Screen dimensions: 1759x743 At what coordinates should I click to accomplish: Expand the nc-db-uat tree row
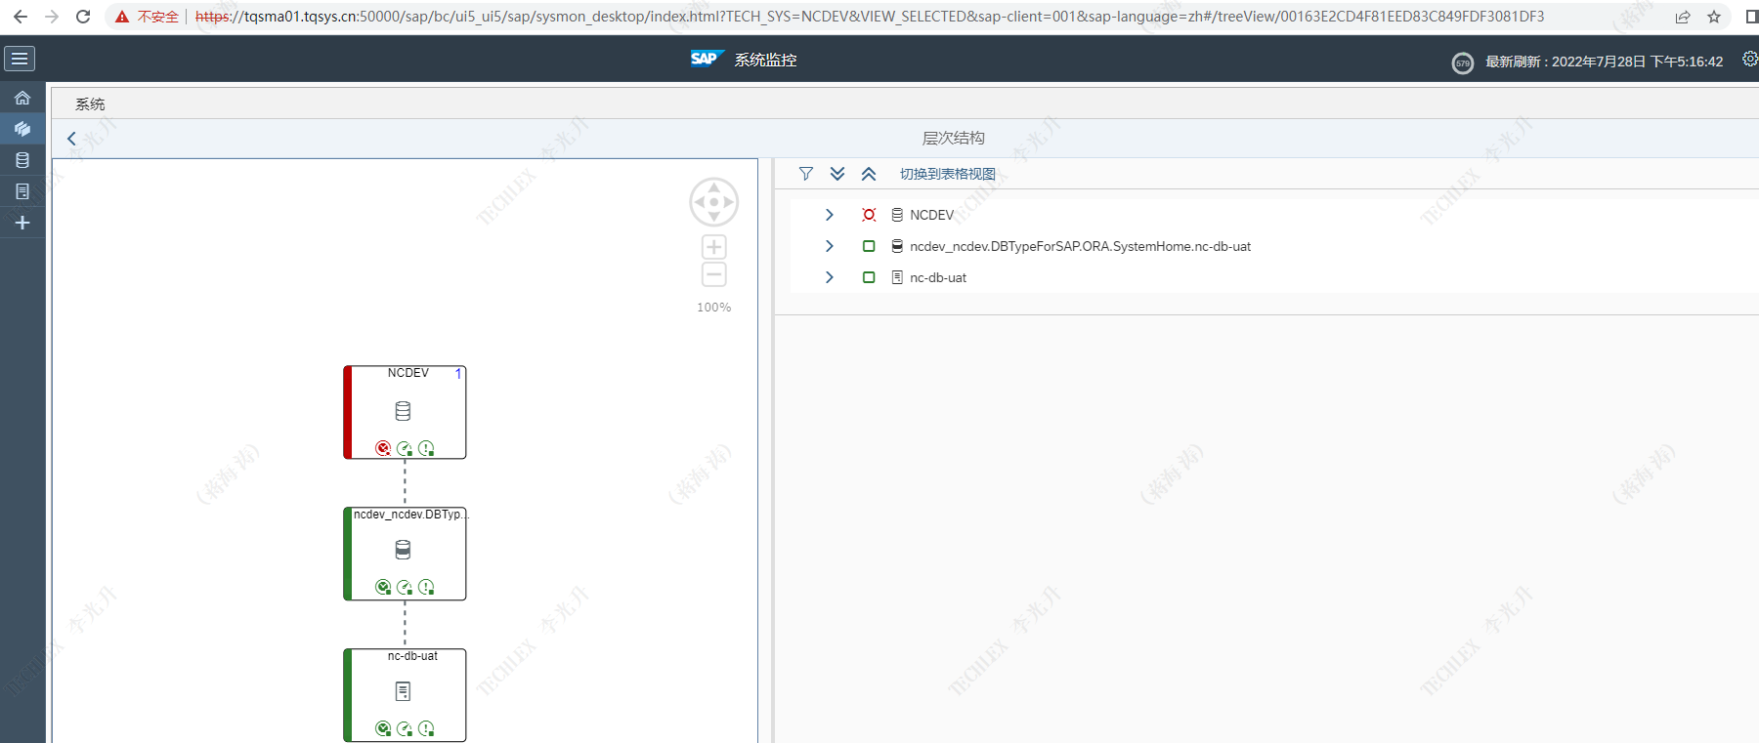tap(829, 277)
